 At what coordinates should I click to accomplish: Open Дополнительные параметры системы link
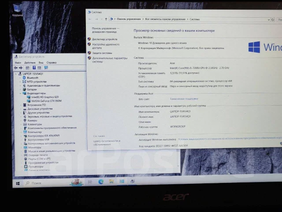[110, 60]
